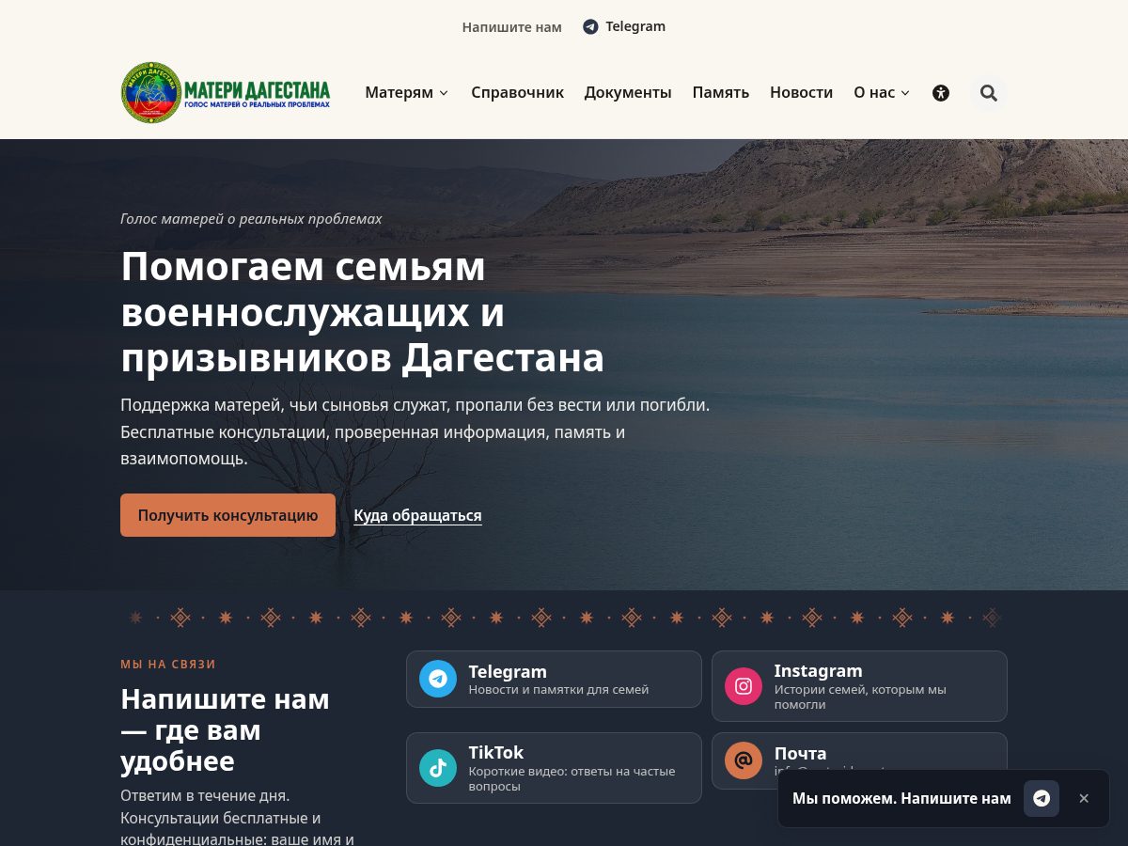Click the 'МЫ НА СВЯЗИ' label
Viewport: 1128px width, 846px height.
coord(168,664)
